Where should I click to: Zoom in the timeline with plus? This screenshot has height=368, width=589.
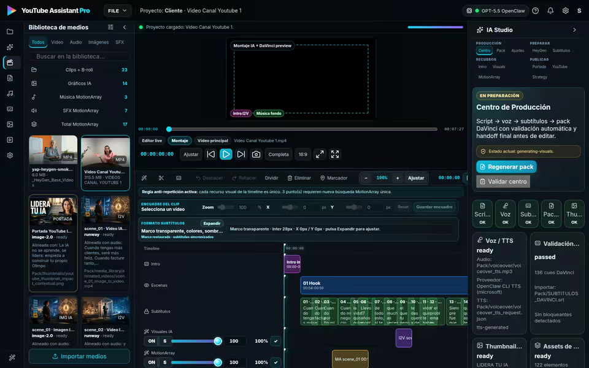398,178
